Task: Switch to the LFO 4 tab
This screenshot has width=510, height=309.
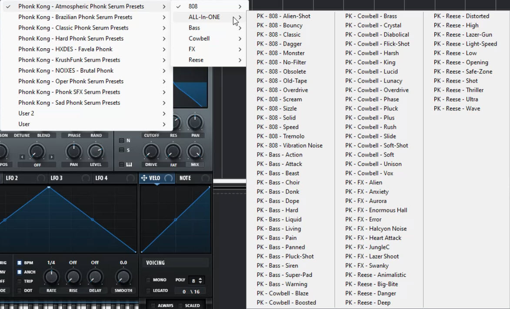Action: click(101, 178)
